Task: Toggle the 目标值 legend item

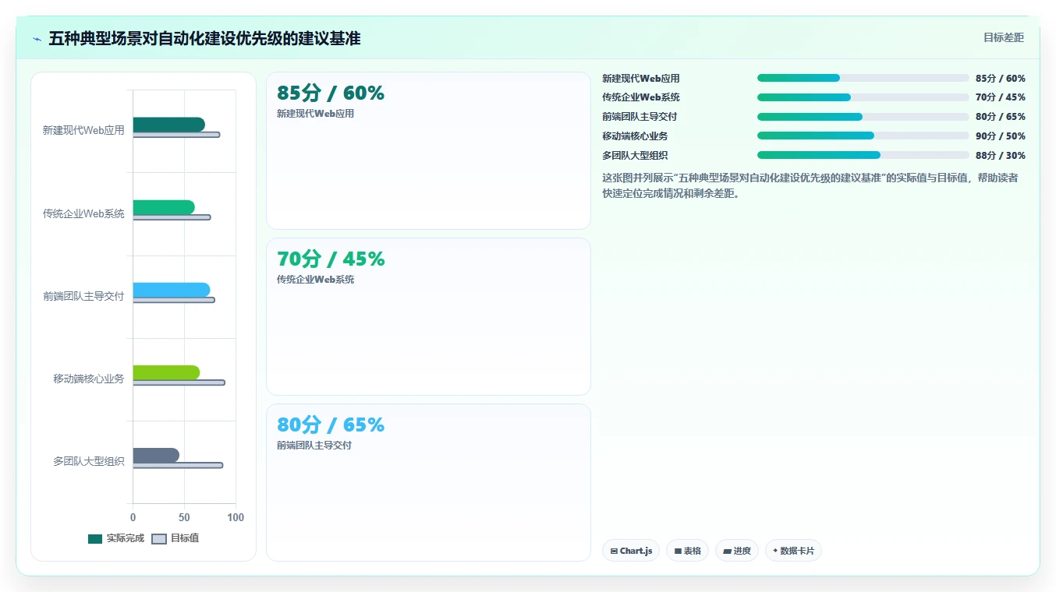Action: point(175,538)
